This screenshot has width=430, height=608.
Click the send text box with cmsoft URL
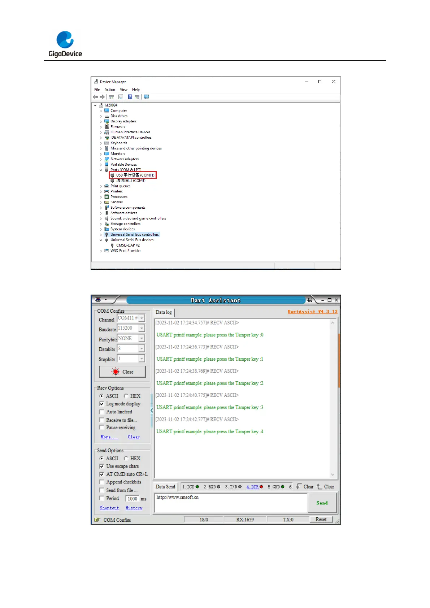tap(231, 503)
